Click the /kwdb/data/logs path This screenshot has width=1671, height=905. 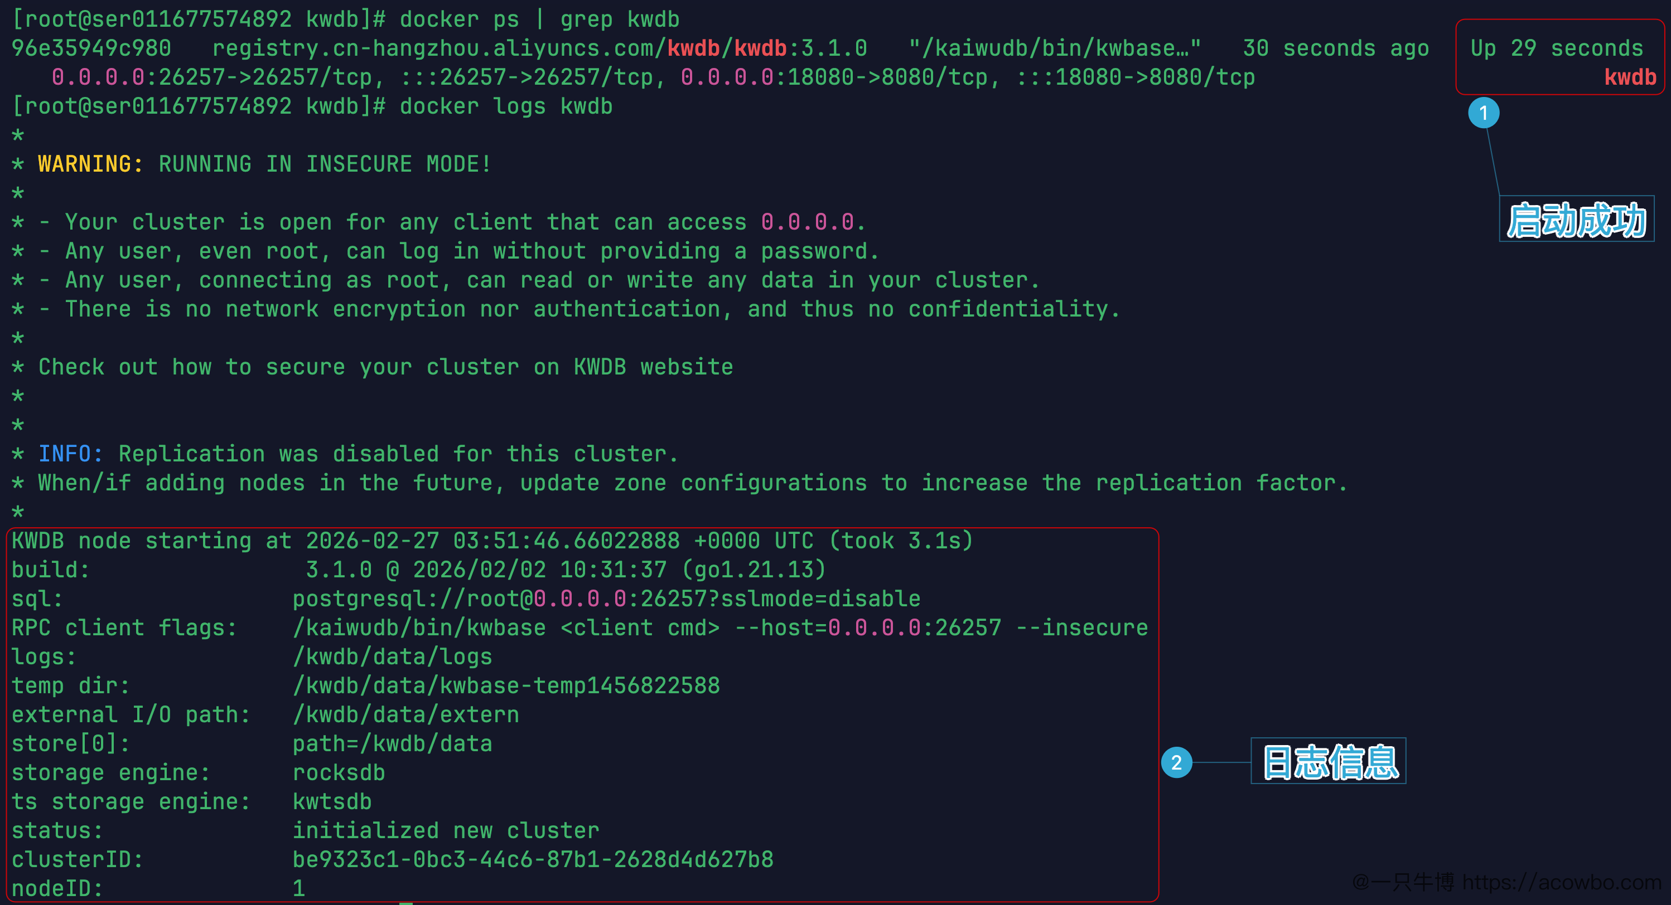coord(393,656)
